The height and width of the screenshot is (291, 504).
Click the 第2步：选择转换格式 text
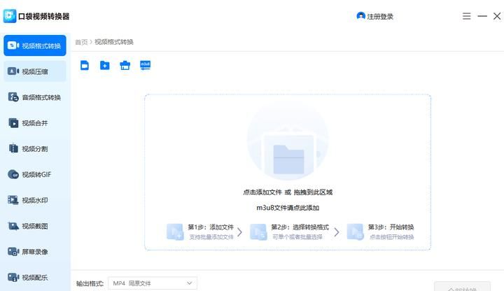pyautogui.click(x=300, y=227)
